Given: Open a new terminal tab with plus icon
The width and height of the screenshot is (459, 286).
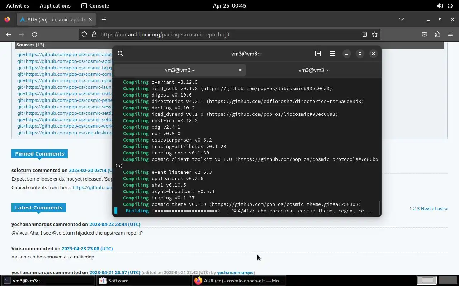Looking at the screenshot, I should (318, 54).
